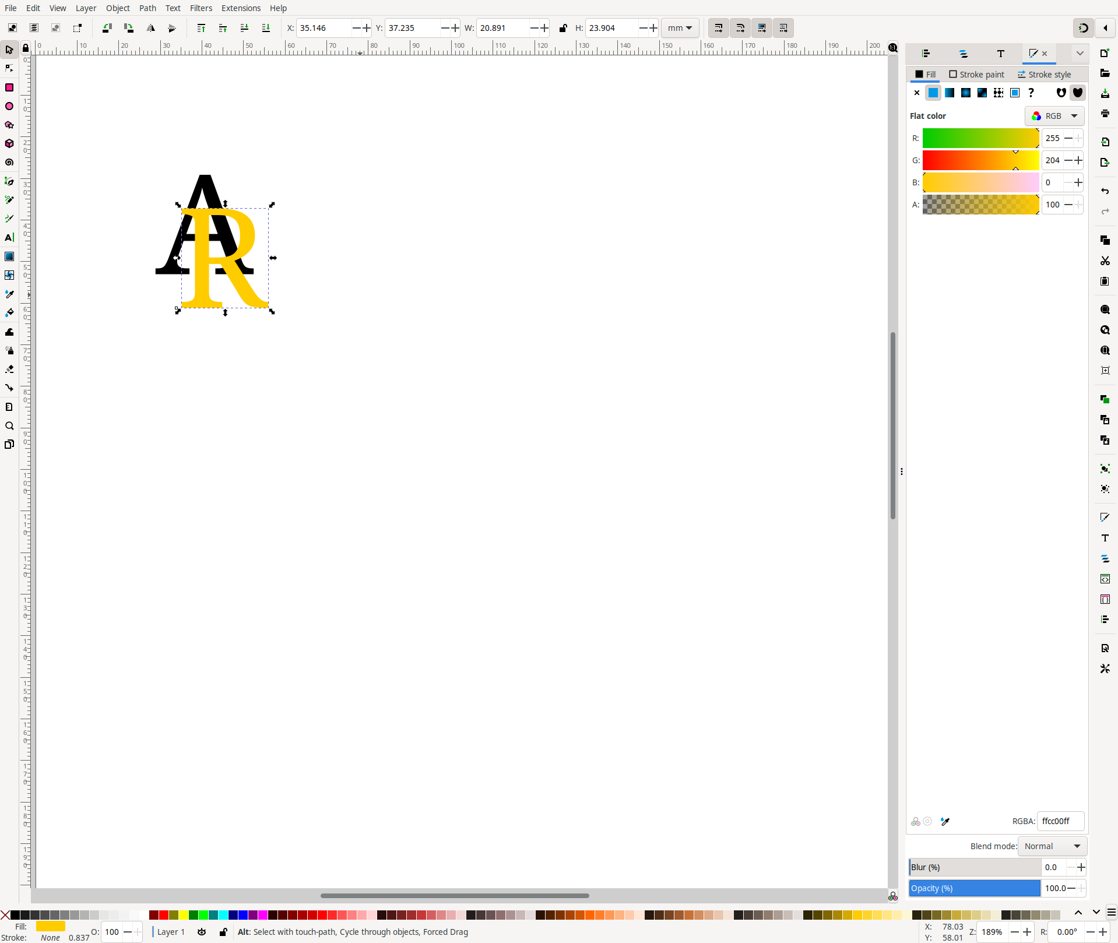This screenshot has width=1118, height=943.
Task: Select the Node editing tool
Action: [x=9, y=68]
